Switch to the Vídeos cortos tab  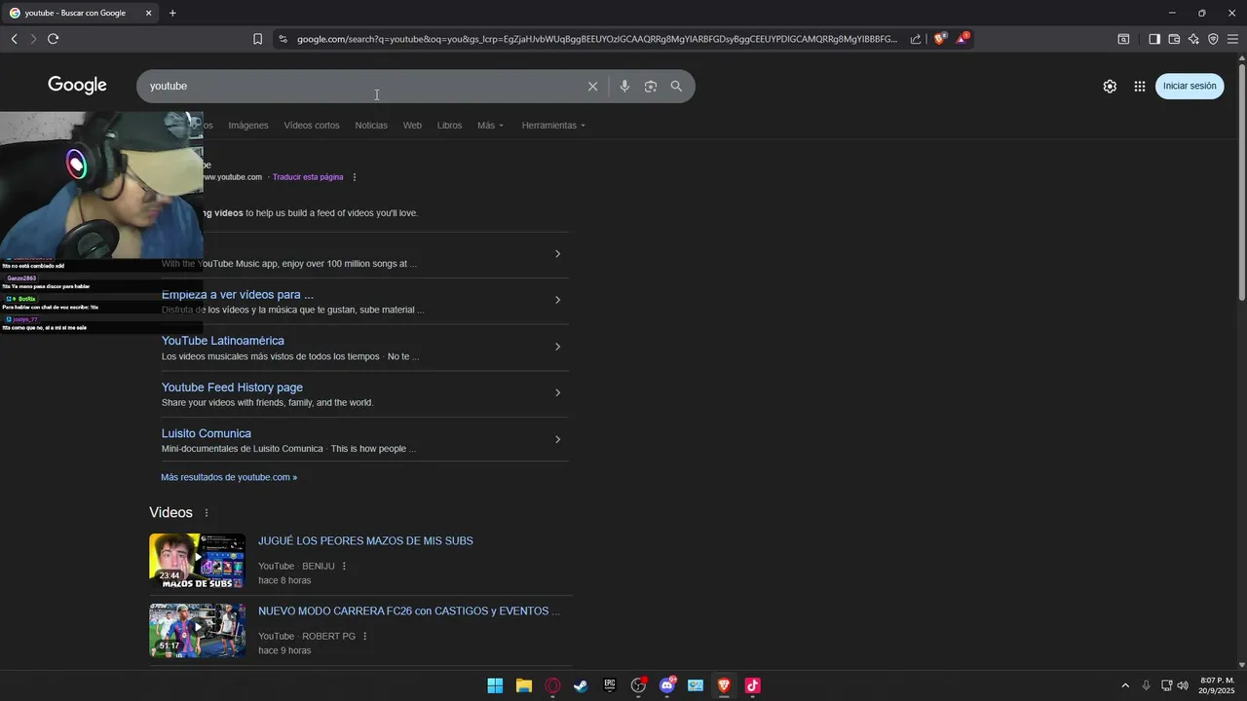click(312, 126)
